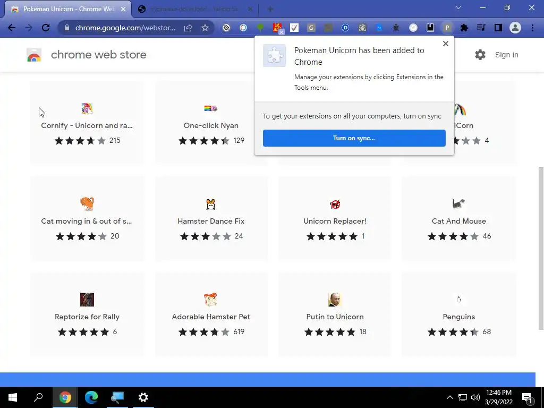This screenshot has height=408, width=544.
Task: Share this page from the address bar
Action: pyautogui.click(x=188, y=28)
